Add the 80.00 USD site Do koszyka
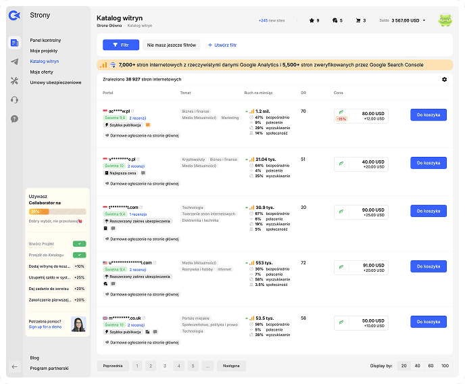 (429, 115)
